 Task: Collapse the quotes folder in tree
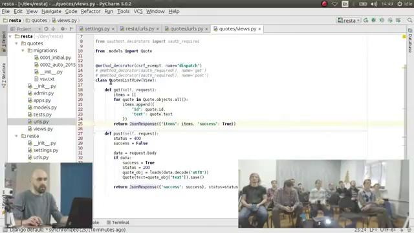(x=16, y=43)
